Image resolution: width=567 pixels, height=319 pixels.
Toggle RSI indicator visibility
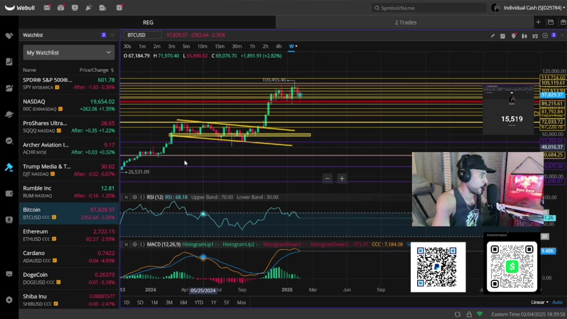(135, 197)
